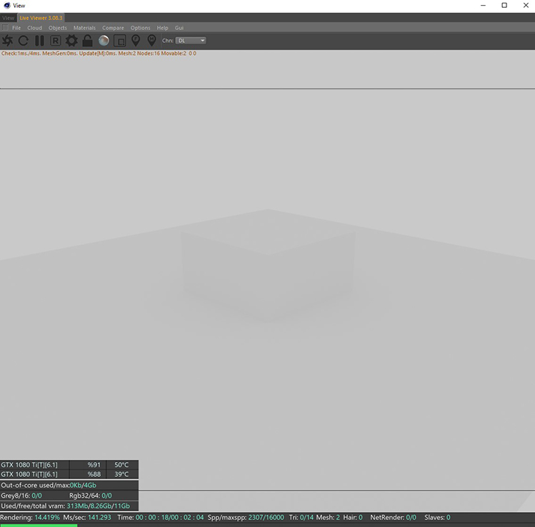Click the 39°C temperature cell
535x527 pixels.
pyautogui.click(x=122, y=474)
